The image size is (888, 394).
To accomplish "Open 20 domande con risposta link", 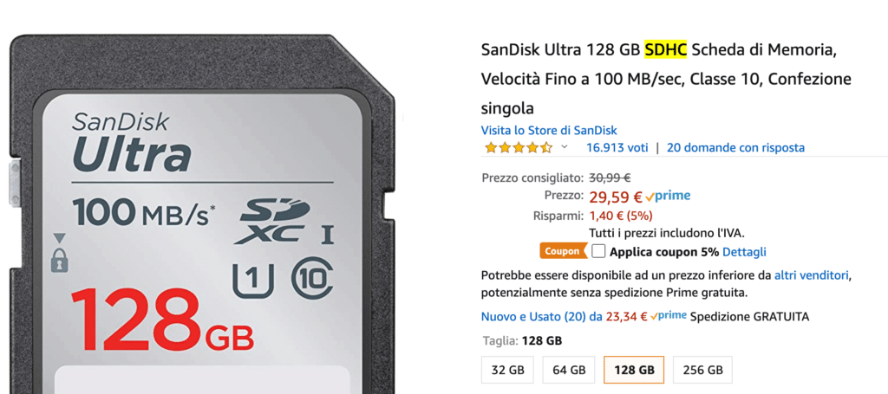I will pyautogui.click(x=735, y=148).
